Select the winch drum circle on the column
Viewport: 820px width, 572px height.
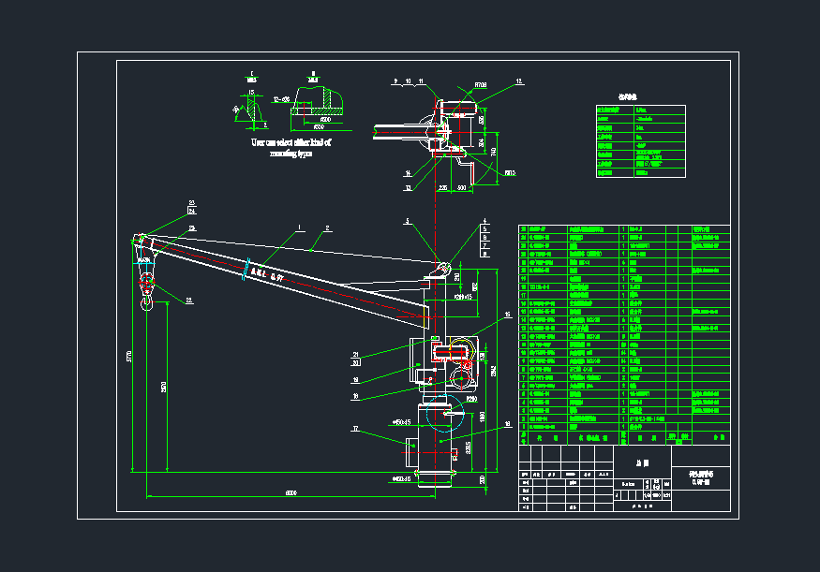pos(460,377)
